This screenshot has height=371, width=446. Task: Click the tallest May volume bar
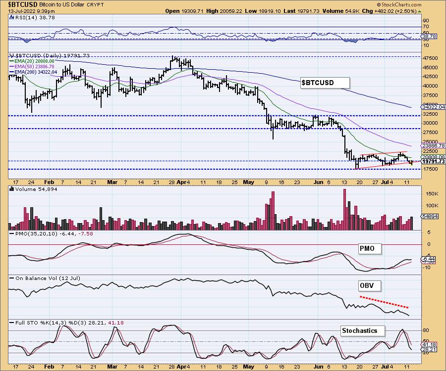273,211
